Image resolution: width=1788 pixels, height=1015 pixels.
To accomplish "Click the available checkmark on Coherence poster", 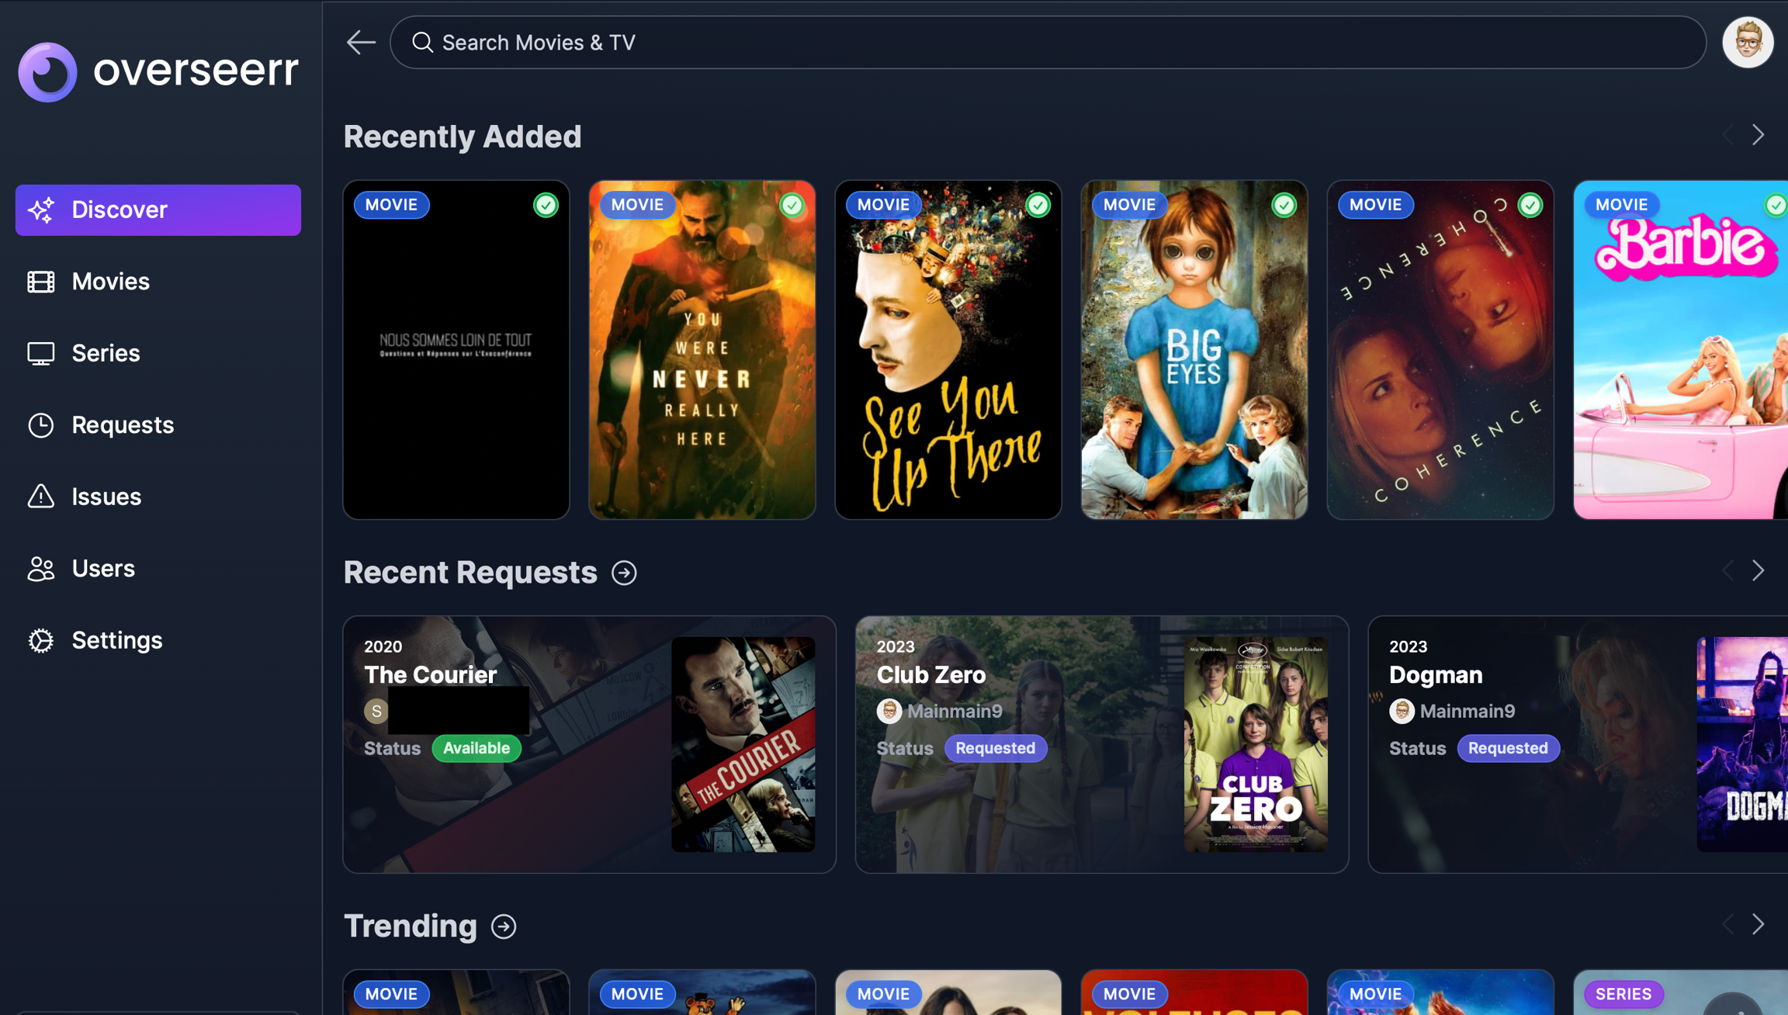I will point(1530,205).
